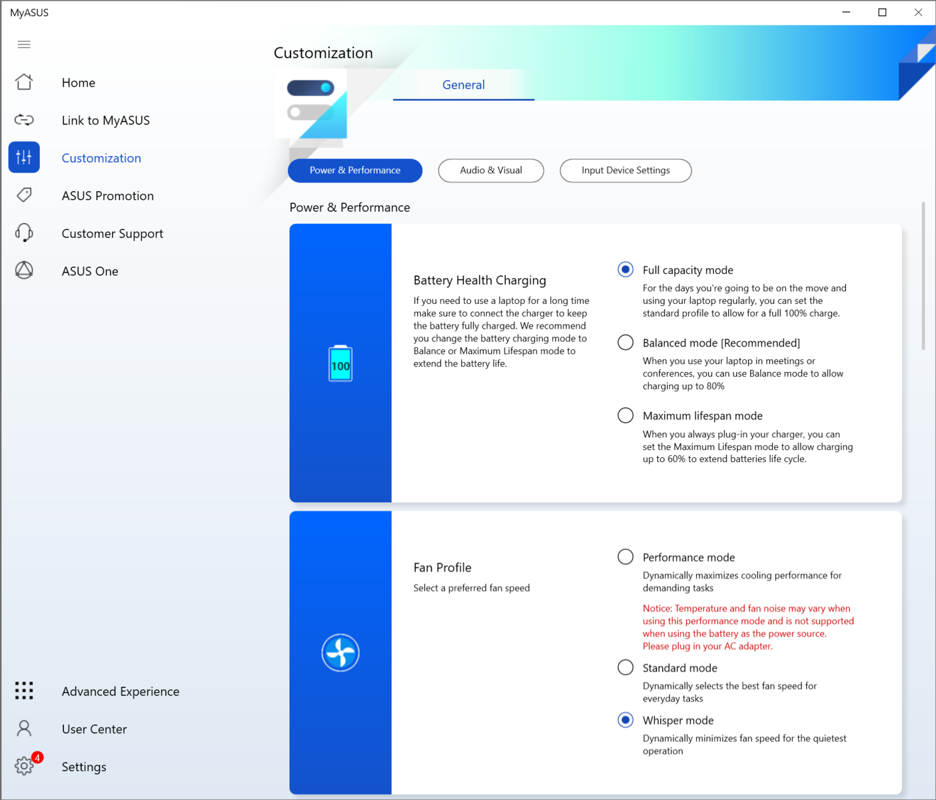
Task: Click the Settings gear icon
Action: [x=24, y=766]
